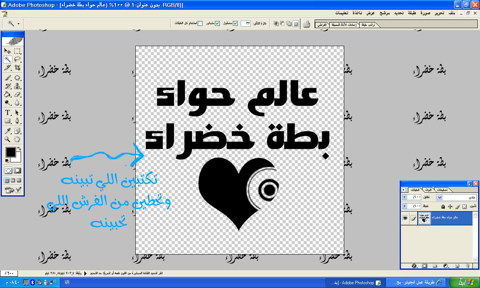Choose the Zoom magnifier tool
Image resolution: width=480 pixels, height=288 pixels.
click(7, 139)
